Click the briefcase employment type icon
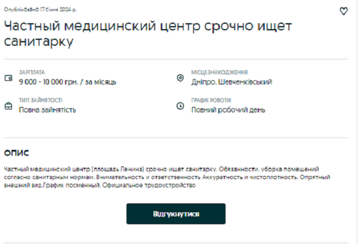Viewport: 358px width, 245px height. click(x=8, y=106)
